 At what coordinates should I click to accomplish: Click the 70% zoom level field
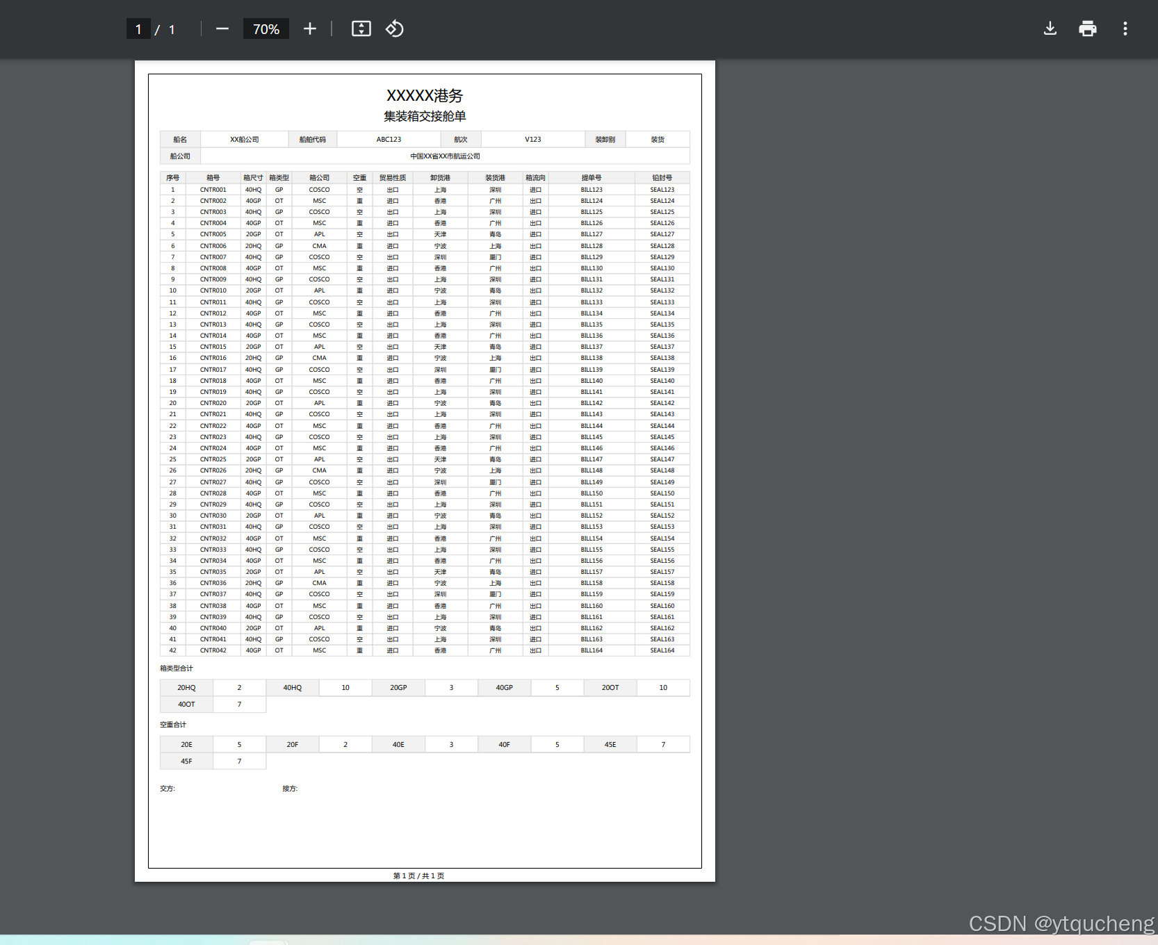tap(266, 29)
